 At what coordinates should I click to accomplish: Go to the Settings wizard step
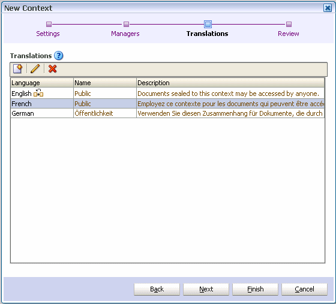pos(48,34)
